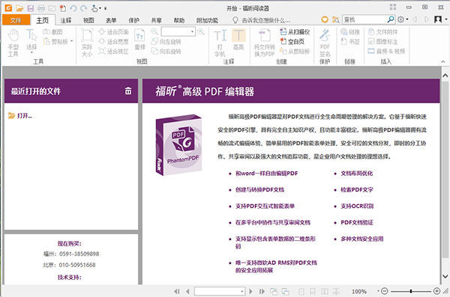Select the 手型工具 hand tool
Screen dimensions: 450x297
point(13,43)
